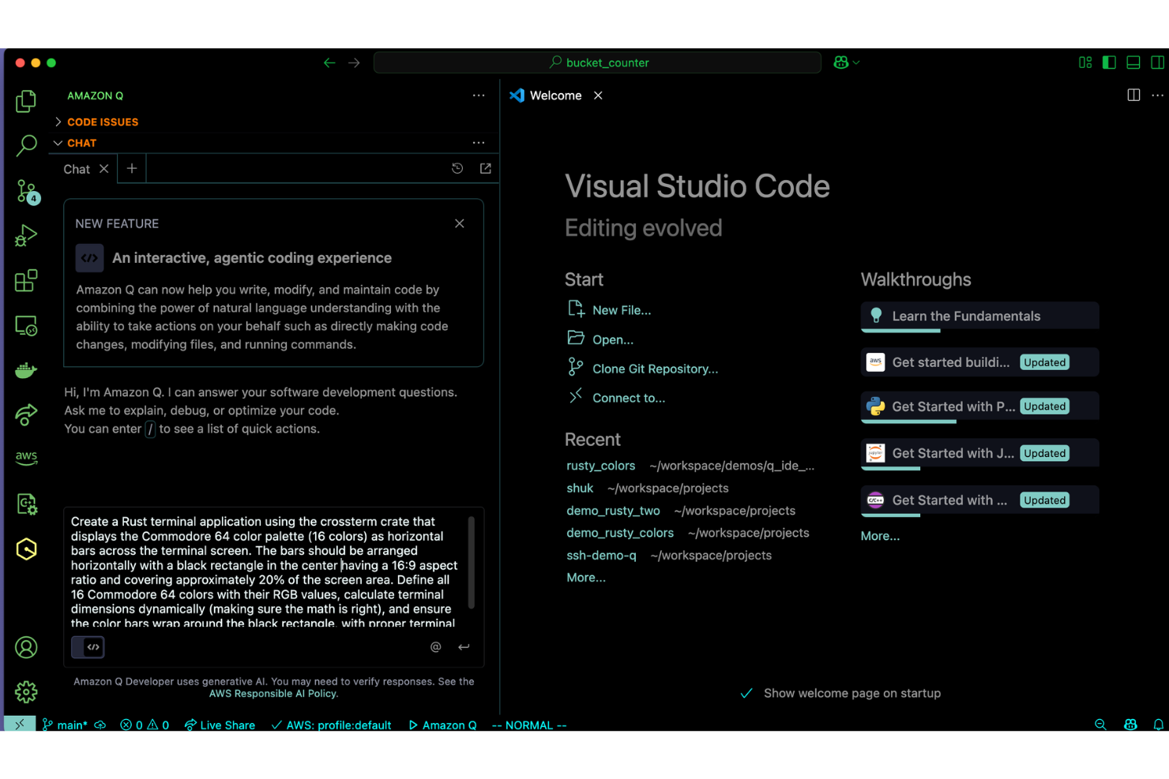The height and width of the screenshot is (779, 1169).
Task: Open the Amazon Q hexagon icon
Action: point(26,549)
